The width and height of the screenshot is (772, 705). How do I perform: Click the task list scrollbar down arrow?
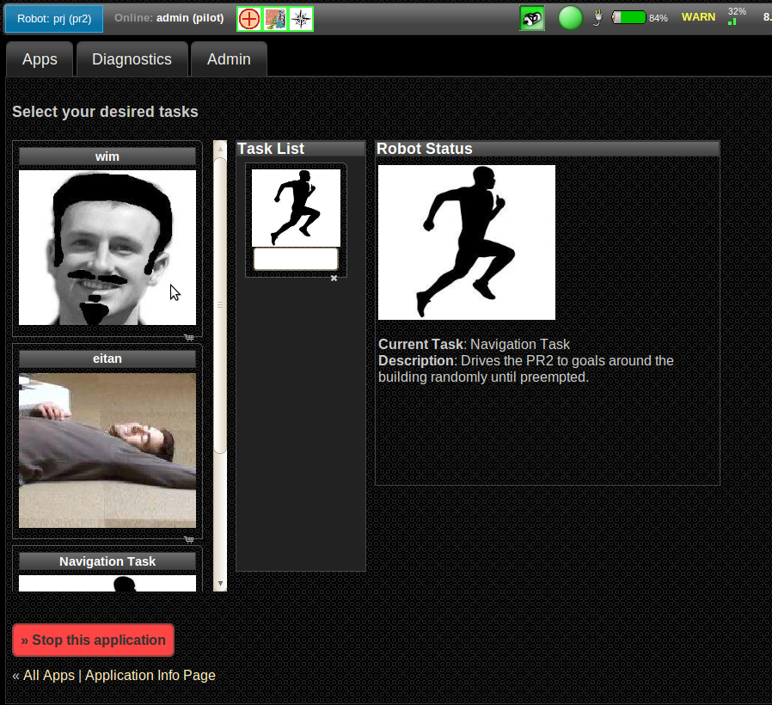(220, 584)
